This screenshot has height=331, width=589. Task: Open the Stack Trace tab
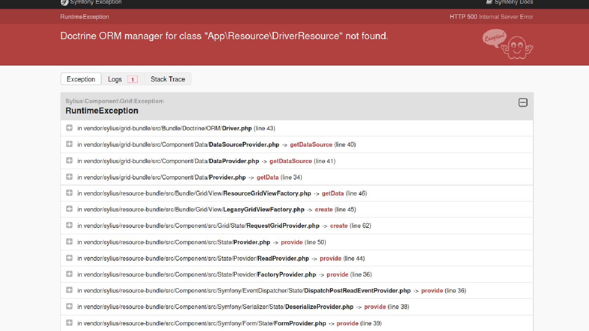coord(168,79)
